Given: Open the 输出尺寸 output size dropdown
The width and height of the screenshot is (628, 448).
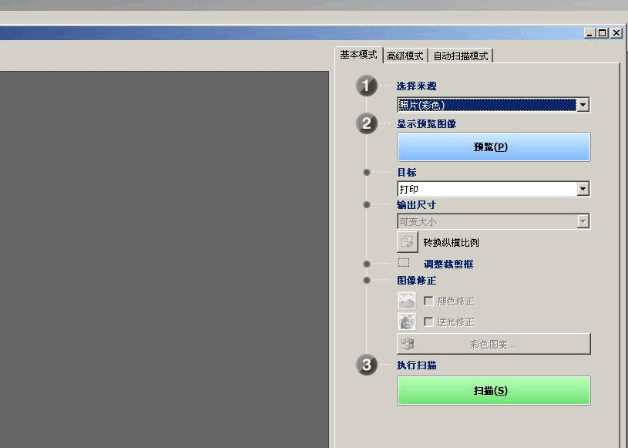Looking at the screenshot, I should coord(583,220).
